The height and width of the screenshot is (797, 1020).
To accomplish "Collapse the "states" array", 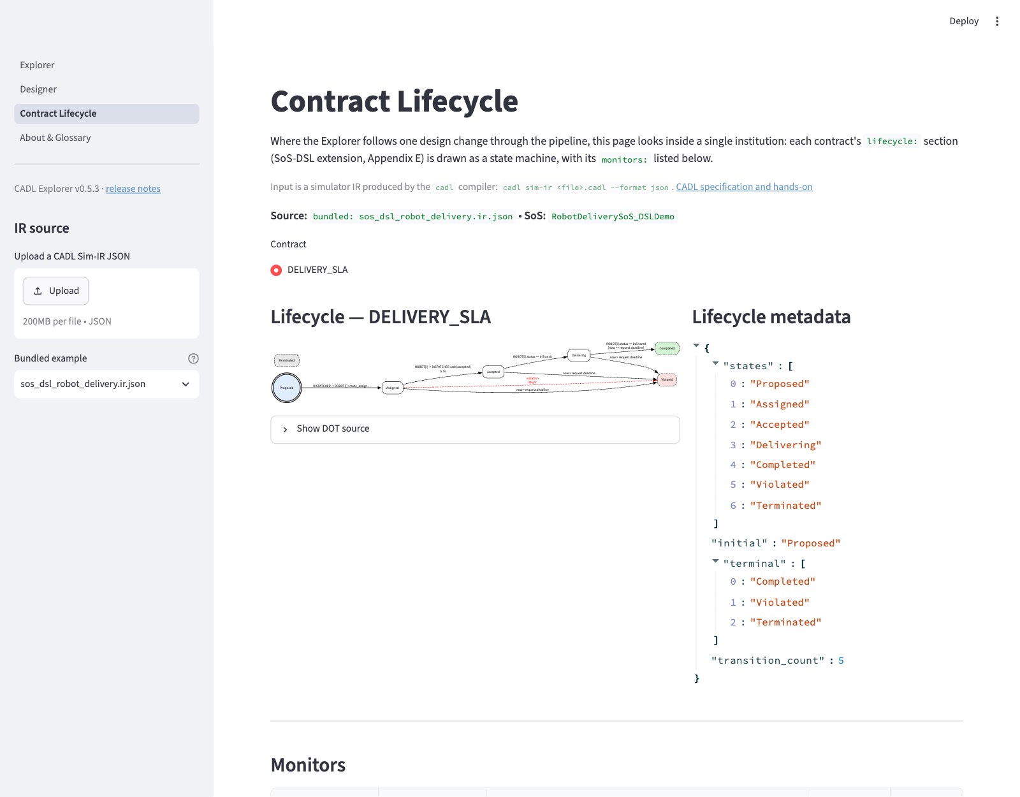I will (x=715, y=363).
